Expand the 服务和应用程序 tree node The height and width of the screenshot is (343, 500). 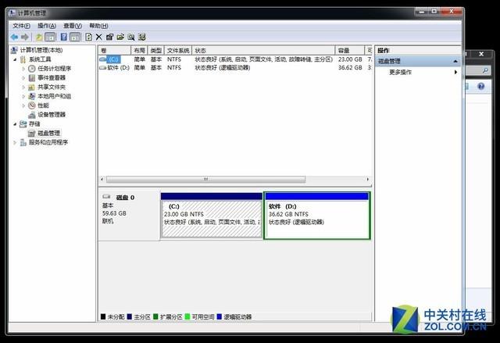pos(15,142)
